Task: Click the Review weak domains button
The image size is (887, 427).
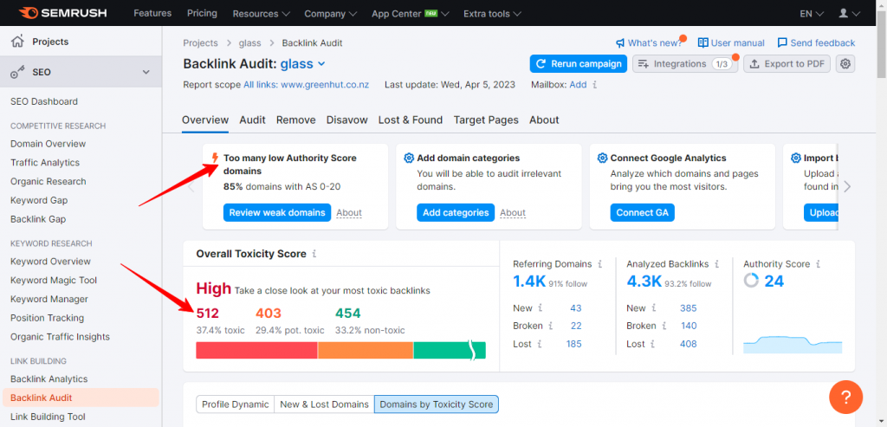Action: (x=277, y=213)
